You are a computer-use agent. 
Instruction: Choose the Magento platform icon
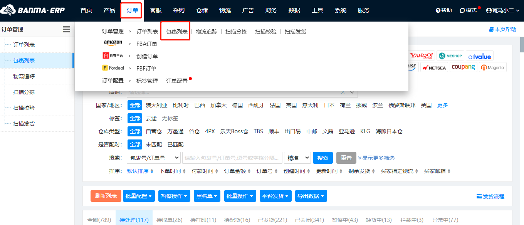click(492, 67)
